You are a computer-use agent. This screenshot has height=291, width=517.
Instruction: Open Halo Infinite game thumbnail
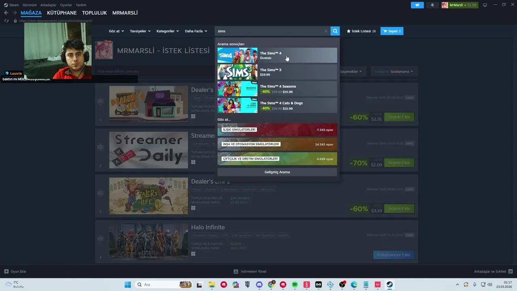click(148, 241)
